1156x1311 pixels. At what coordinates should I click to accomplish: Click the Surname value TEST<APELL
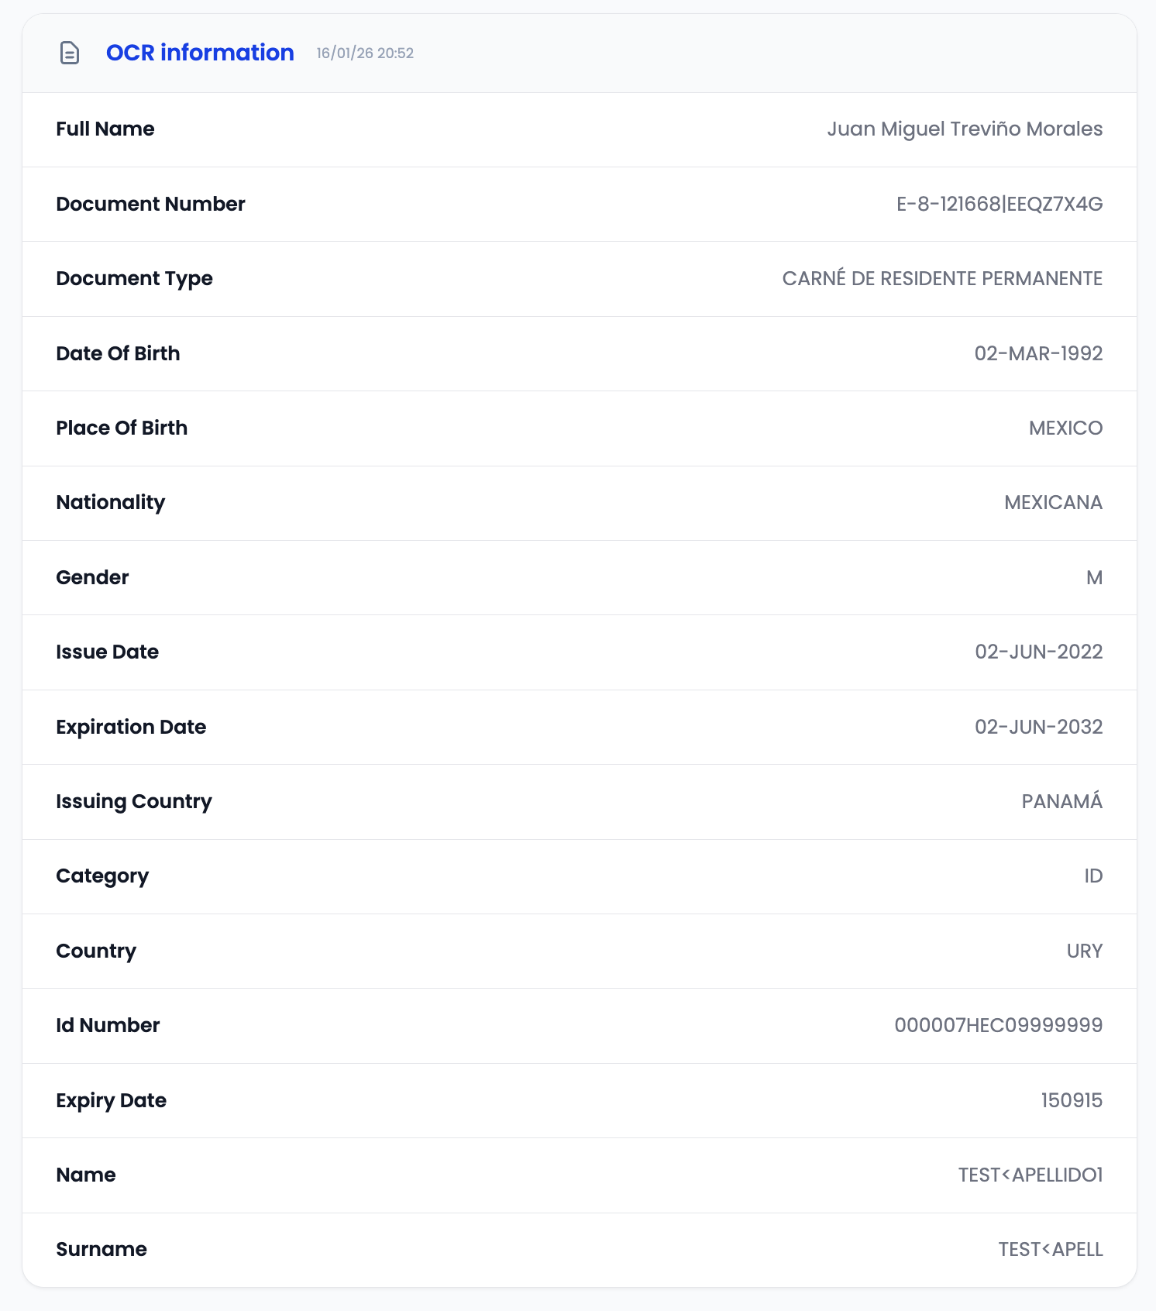(1049, 1250)
